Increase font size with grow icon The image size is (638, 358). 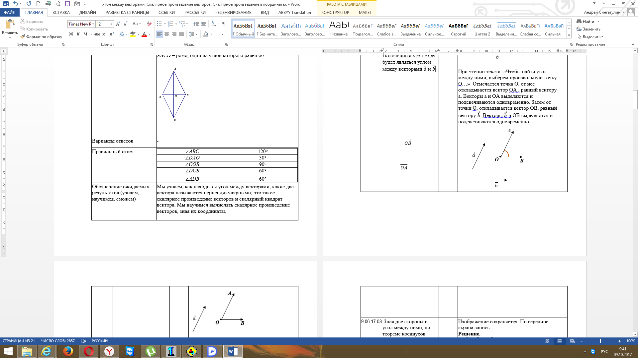point(118,24)
